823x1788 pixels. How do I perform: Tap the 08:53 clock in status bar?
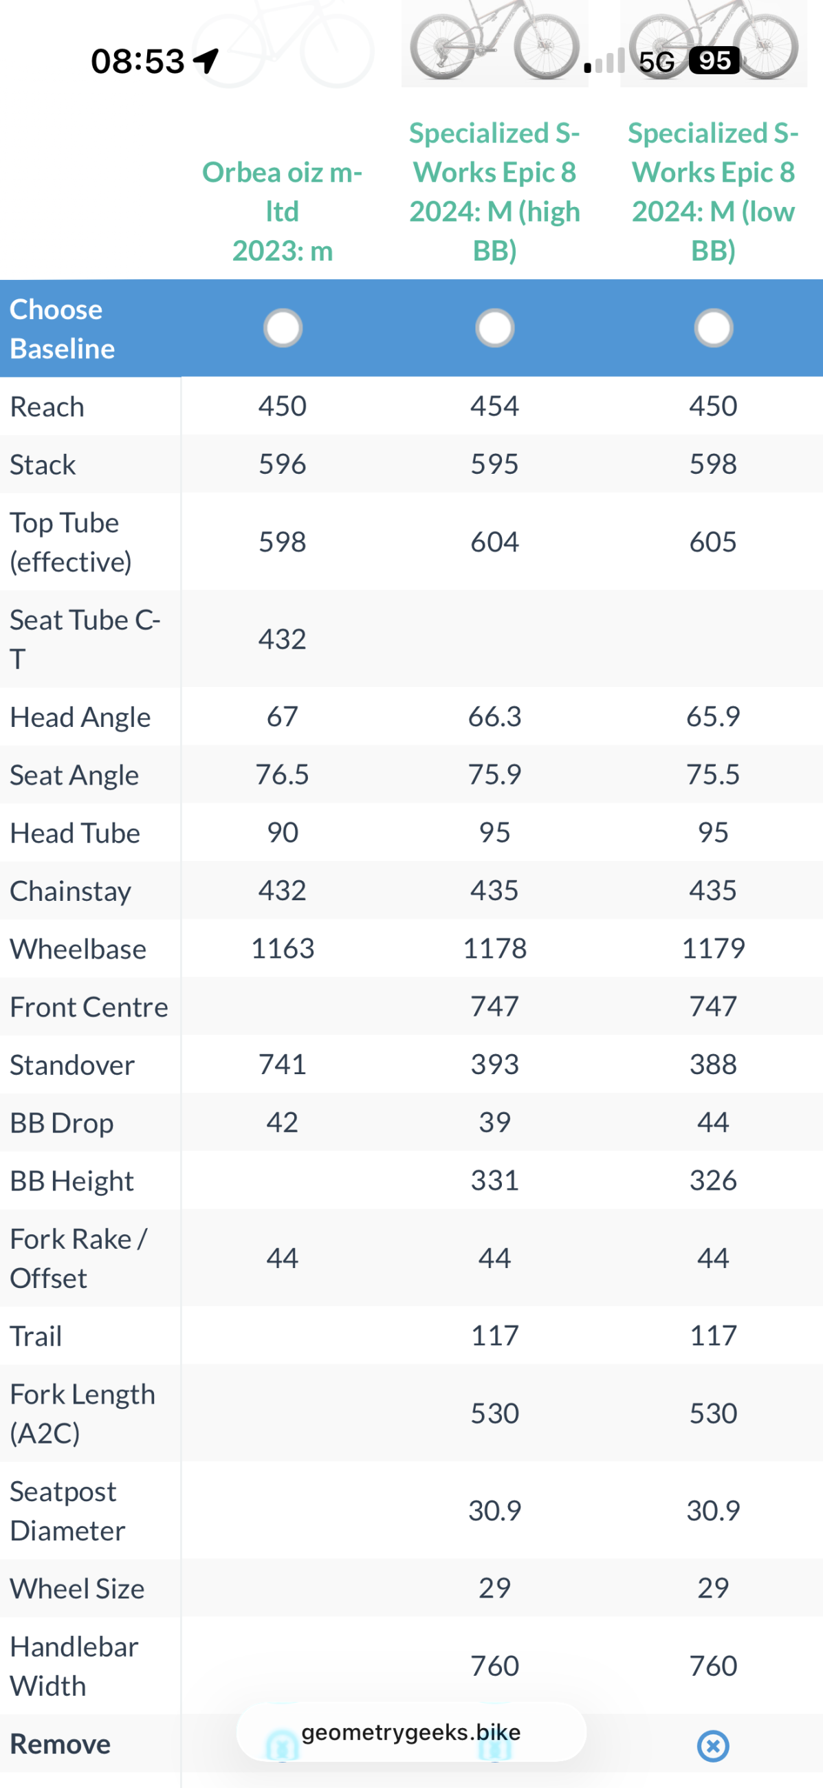(x=138, y=61)
